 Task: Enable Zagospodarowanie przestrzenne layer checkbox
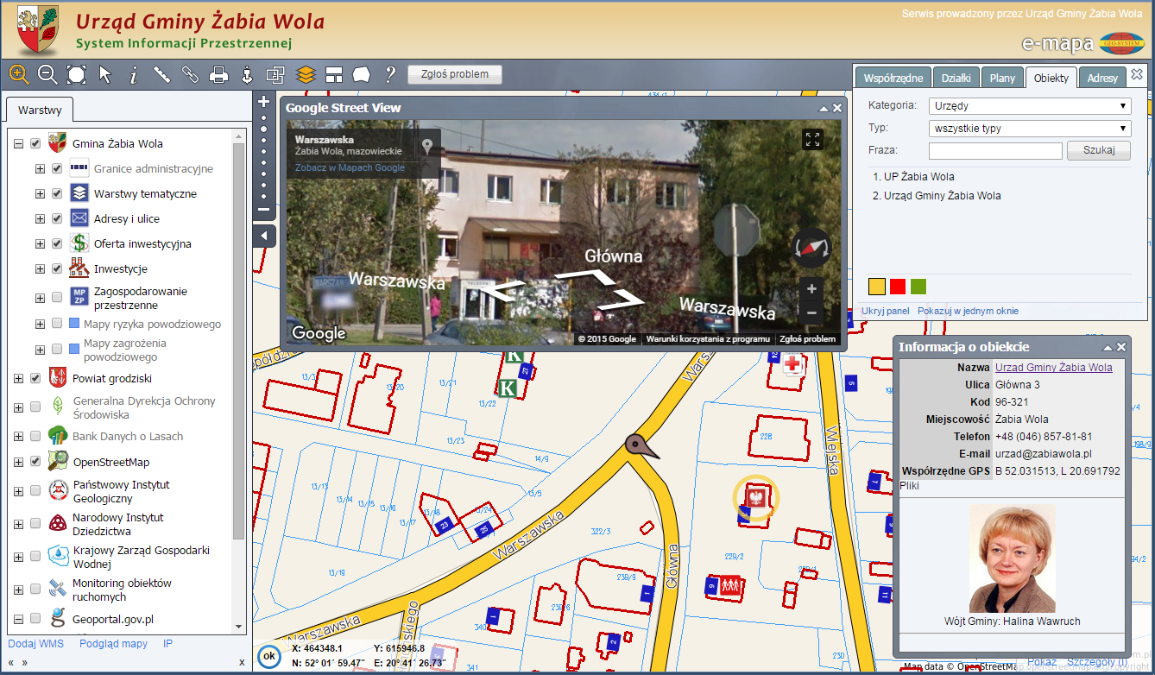tap(57, 298)
